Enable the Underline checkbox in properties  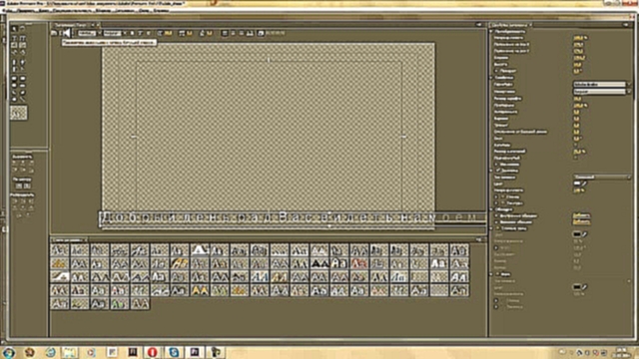[576, 158]
